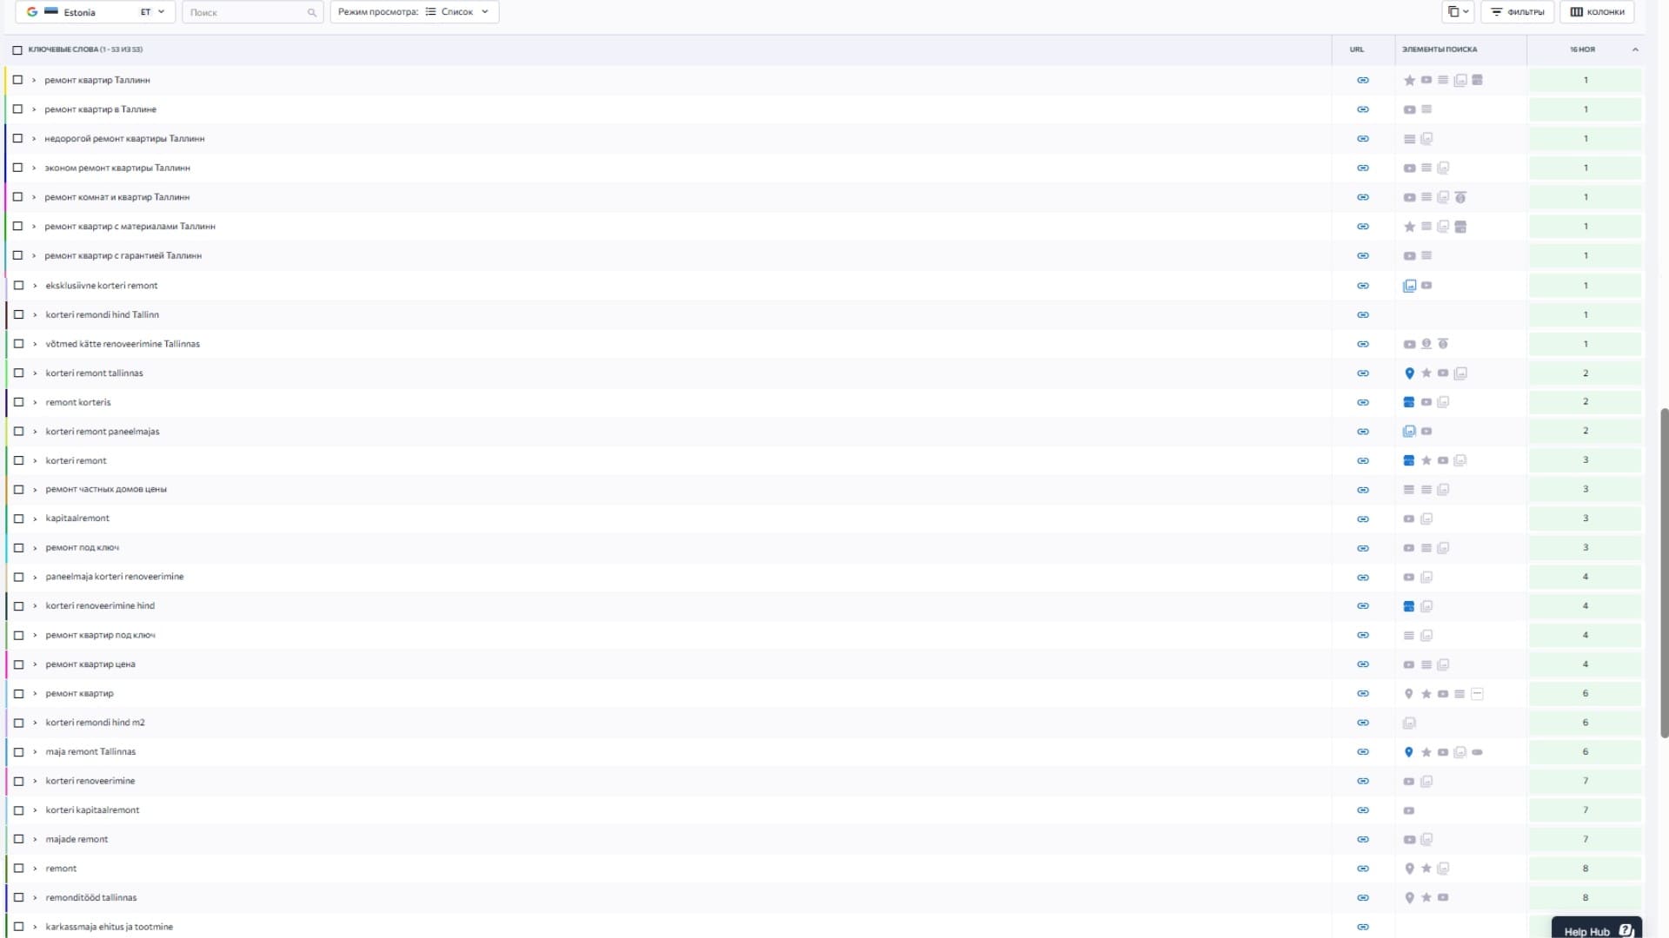Expand the 'korteri remondi hind Tallinn' row

click(x=35, y=314)
